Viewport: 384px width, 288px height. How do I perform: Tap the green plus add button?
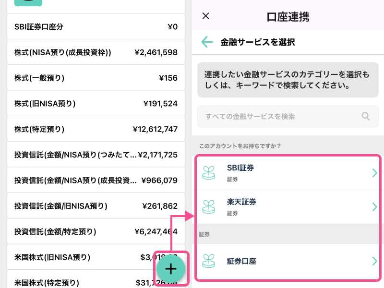171,269
